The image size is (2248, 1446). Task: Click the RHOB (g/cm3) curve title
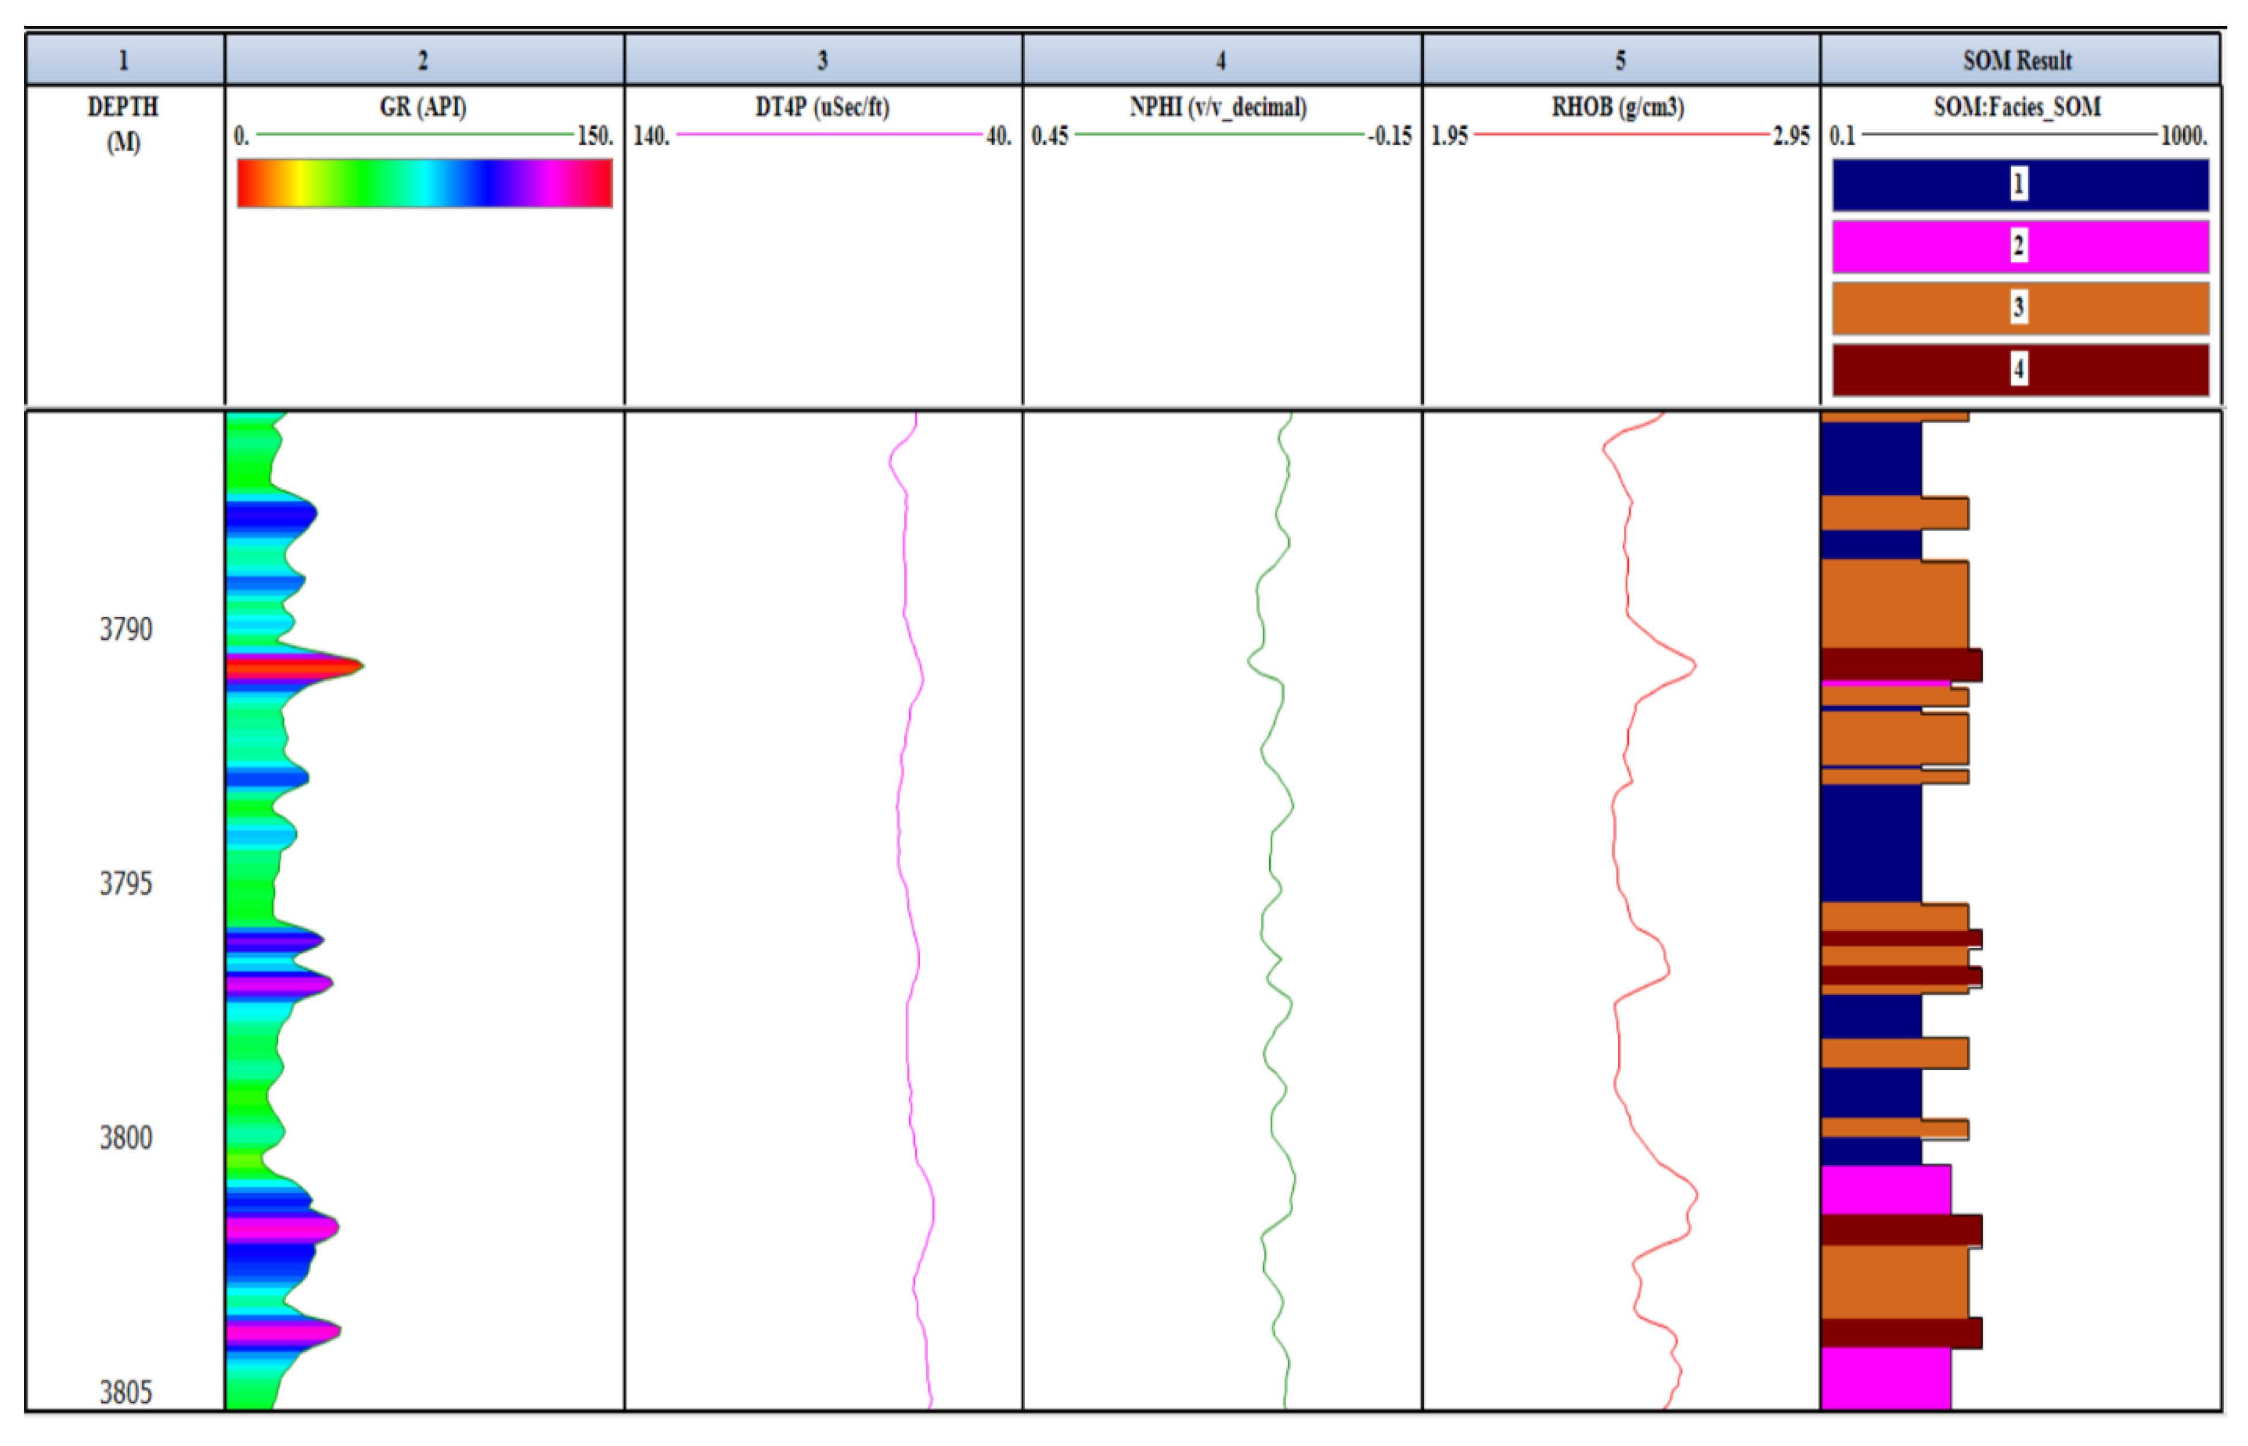tap(1618, 107)
